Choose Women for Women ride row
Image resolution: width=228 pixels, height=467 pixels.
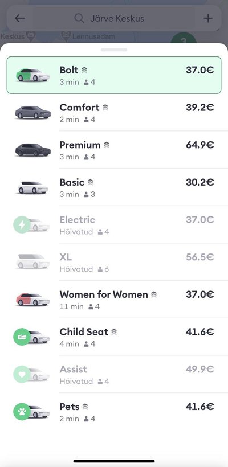point(114,300)
